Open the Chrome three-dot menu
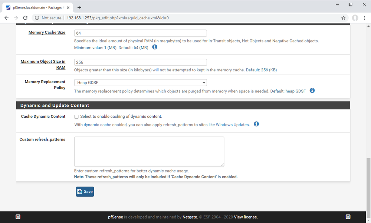This screenshot has width=371, height=223. [x=365, y=17]
